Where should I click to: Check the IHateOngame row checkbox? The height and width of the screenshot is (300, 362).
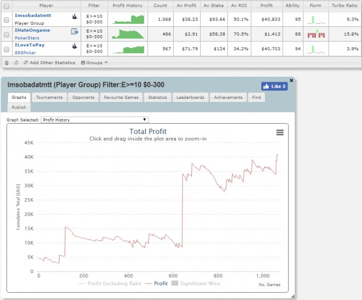click(x=7, y=35)
